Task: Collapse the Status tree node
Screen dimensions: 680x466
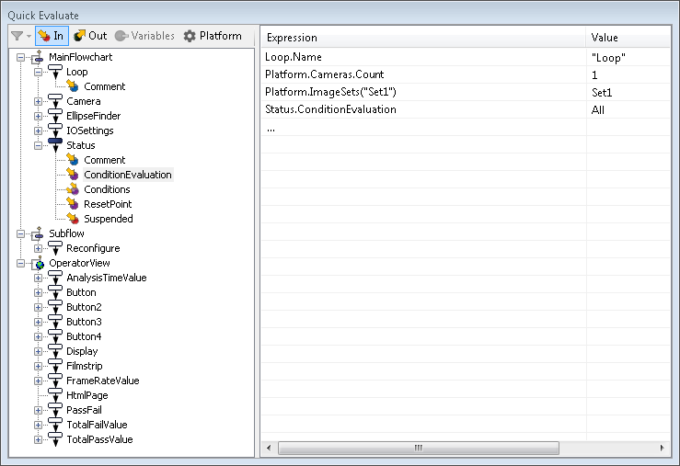Action: click(x=38, y=145)
